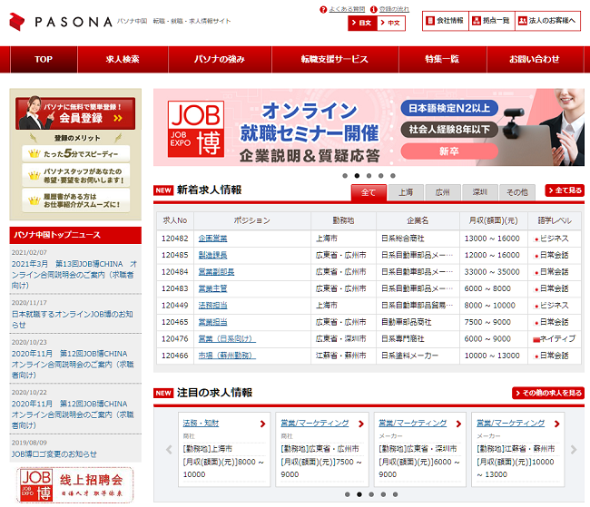The width and height of the screenshot is (590, 507).
Task: Open 日本就職するオンラインJOB博のお知らせ news link
Action: [x=73, y=319]
